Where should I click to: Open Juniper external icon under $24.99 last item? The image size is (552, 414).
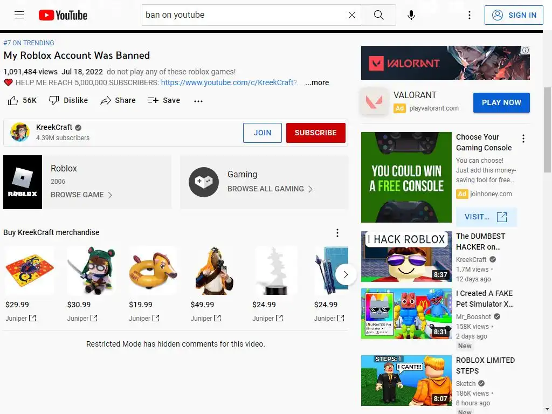[341, 318]
